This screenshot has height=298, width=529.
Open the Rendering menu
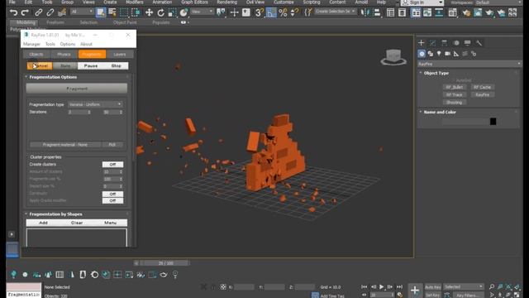[x=227, y=2]
